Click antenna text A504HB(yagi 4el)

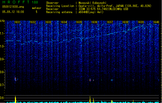coord(91,12)
